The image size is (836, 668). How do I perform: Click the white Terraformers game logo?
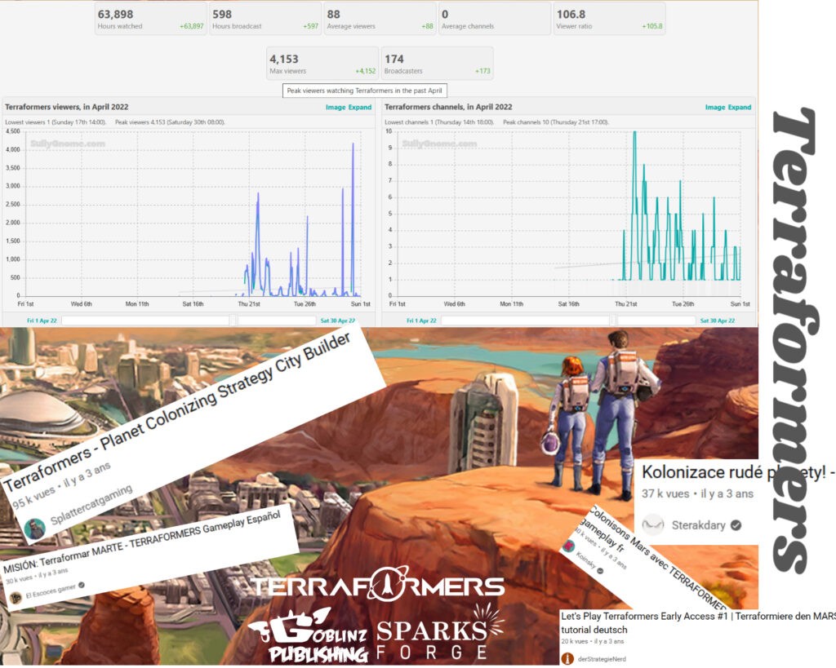pos(377,585)
